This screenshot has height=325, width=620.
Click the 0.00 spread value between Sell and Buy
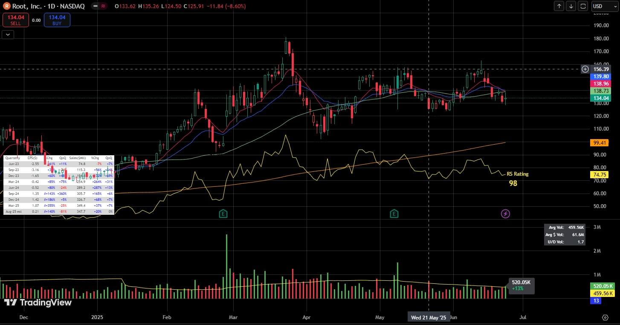[x=36, y=20]
